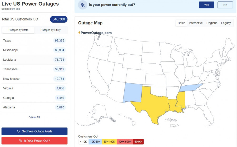Image resolution: width=237 pixels, height=147 pixels.
Task: Click the power-out plug icon in banner
Action: (x=83, y=5)
